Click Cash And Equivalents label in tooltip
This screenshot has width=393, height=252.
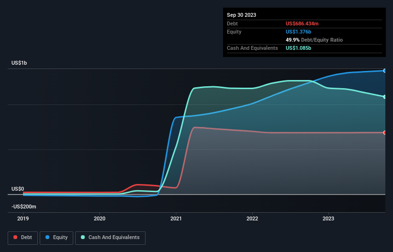(x=252, y=48)
